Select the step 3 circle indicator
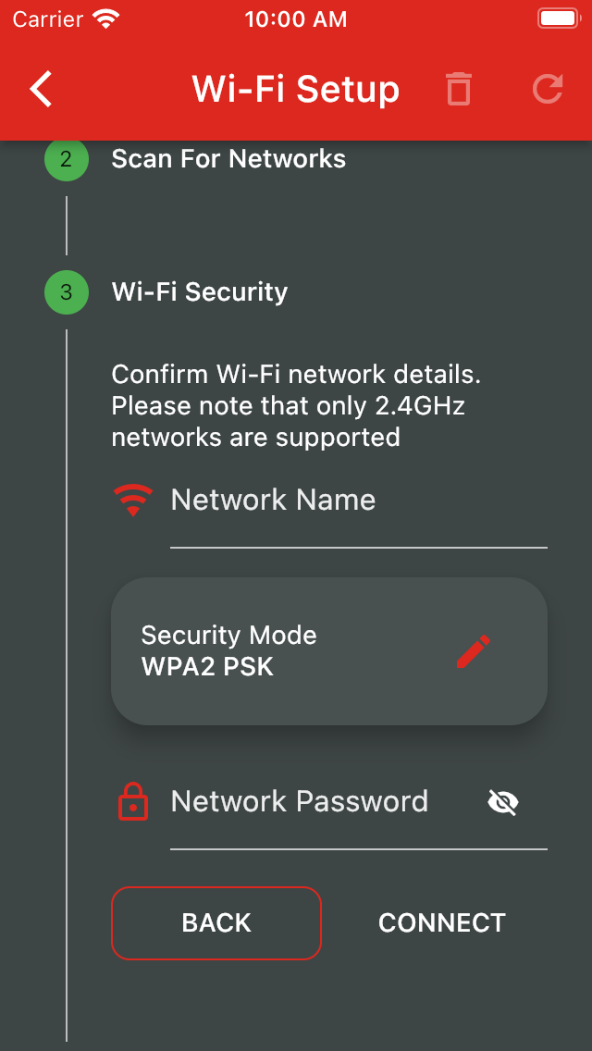This screenshot has height=1051, width=592. tap(66, 292)
